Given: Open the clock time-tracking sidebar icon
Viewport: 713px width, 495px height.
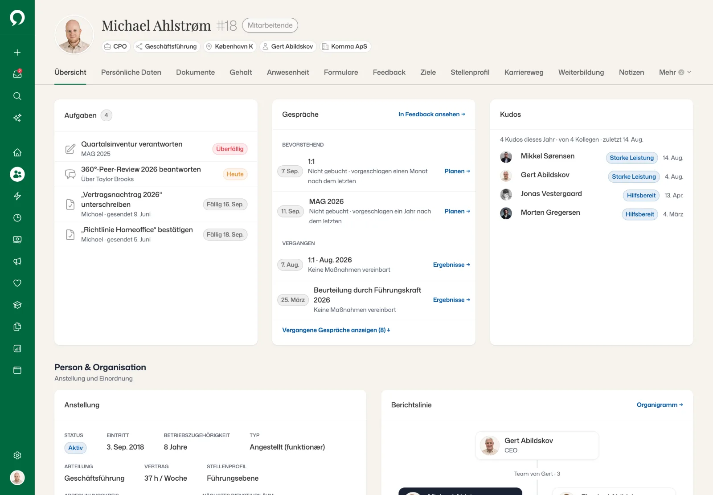Looking at the screenshot, I should 17,218.
